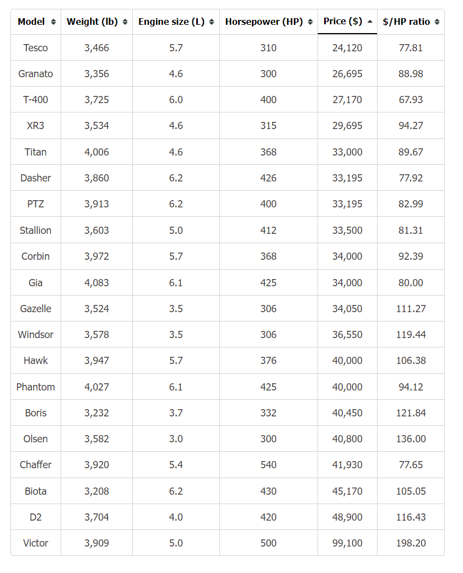
Task: Click the sort arrows beside Weight (lb)
Action: click(x=125, y=22)
